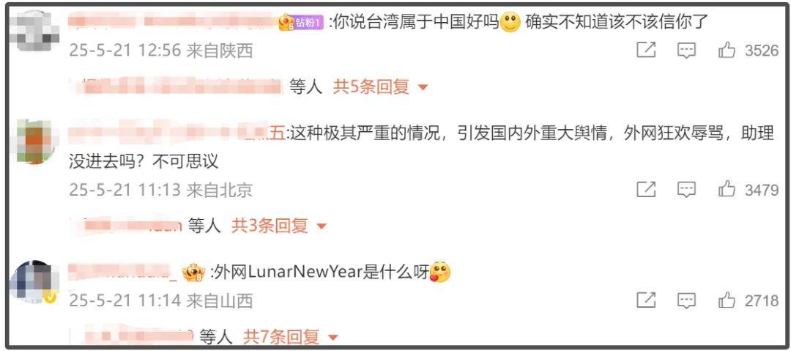791x351 pixels.
Task: Share the comment from 北京
Action: click(646, 189)
